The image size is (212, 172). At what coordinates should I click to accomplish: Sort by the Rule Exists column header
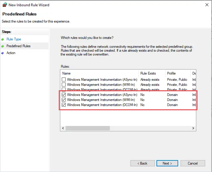coord(152,73)
